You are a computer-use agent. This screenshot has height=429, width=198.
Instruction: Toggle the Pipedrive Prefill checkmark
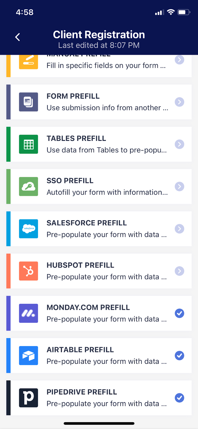179,398
